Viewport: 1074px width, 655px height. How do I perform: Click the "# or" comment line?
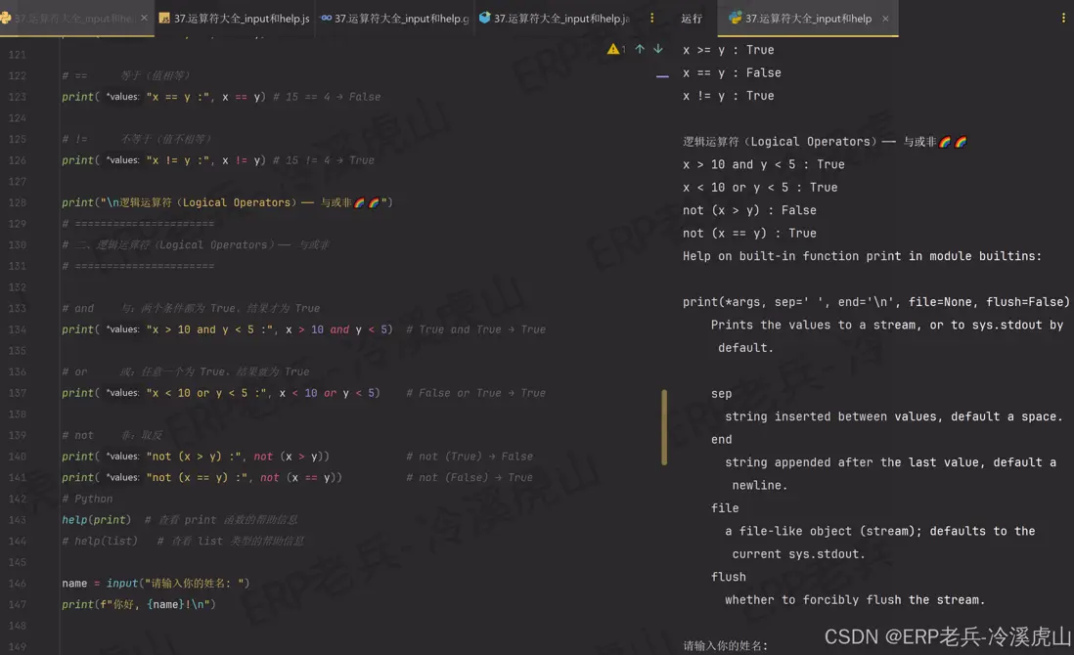[185, 371]
